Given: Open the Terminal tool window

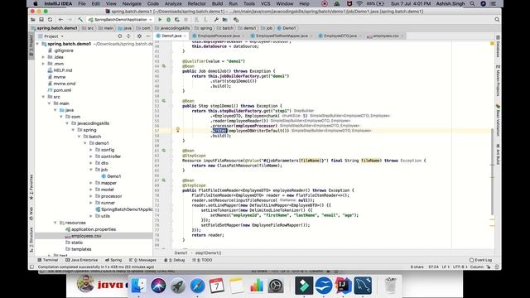Looking at the screenshot, I should (x=48, y=260).
